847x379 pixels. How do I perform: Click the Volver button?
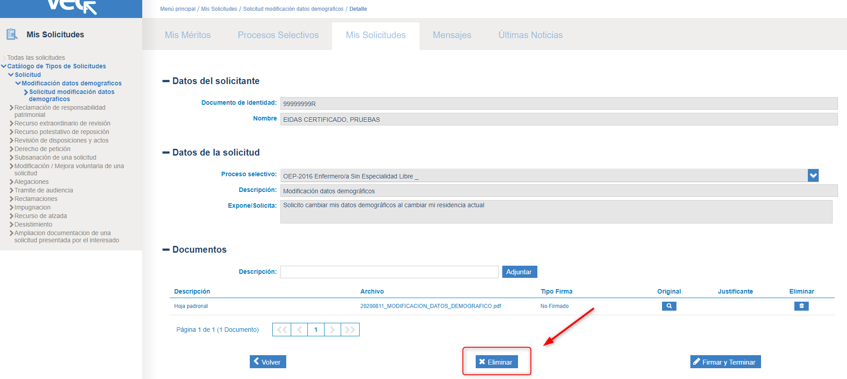268,362
